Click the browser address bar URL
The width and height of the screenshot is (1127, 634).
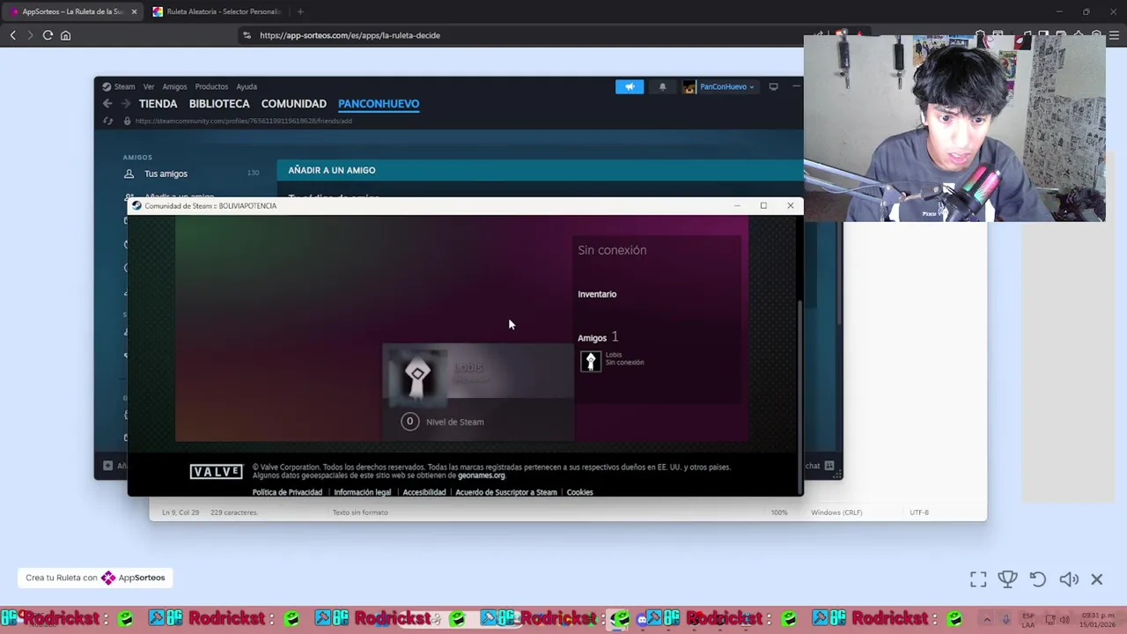click(x=350, y=35)
